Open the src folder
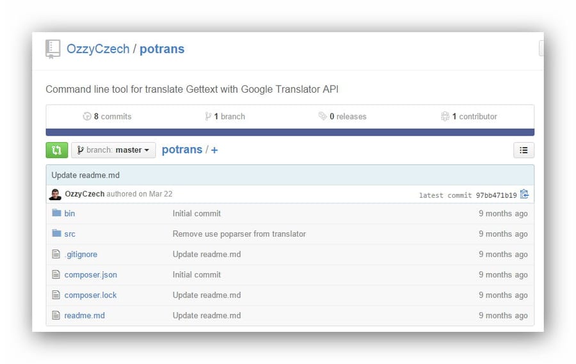Viewport: 576px width, 364px height. coord(70,234)
